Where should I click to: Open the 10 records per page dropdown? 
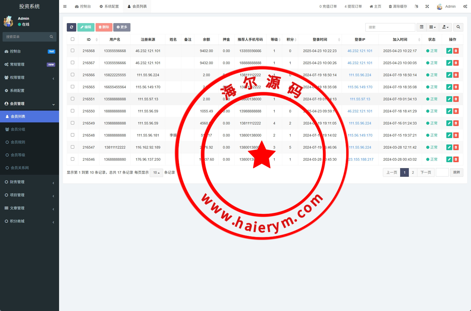[156, 173]
